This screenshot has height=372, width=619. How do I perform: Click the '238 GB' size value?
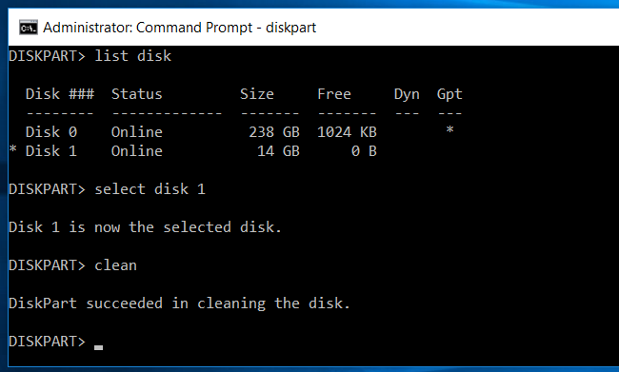click(x=274, y=132)
